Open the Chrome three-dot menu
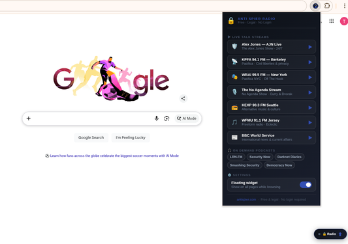 tap(345, 6)
